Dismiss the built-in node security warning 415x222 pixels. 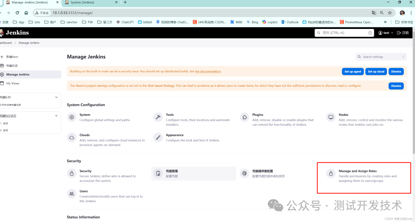click(396, 72)
